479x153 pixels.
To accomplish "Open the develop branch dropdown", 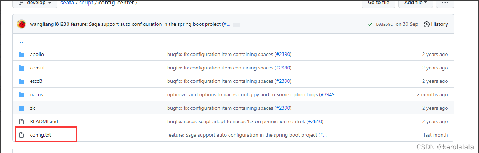I will coord(35,3).
